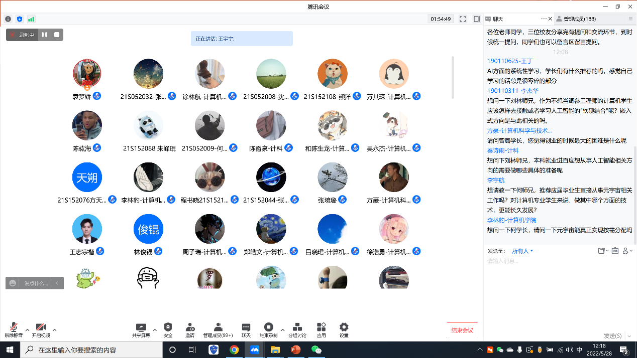Toggle 解除静音 microphone unmute

14,329
